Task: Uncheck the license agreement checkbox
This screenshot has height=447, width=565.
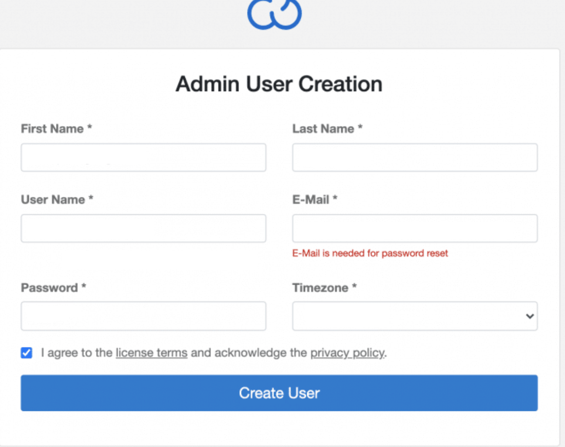Action: [x=27, y=353]
